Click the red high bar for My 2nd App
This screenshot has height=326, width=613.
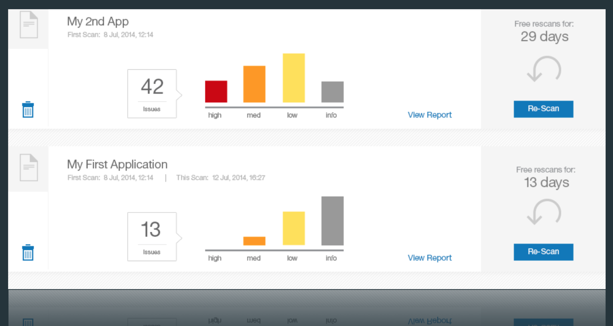click(216, 91)
